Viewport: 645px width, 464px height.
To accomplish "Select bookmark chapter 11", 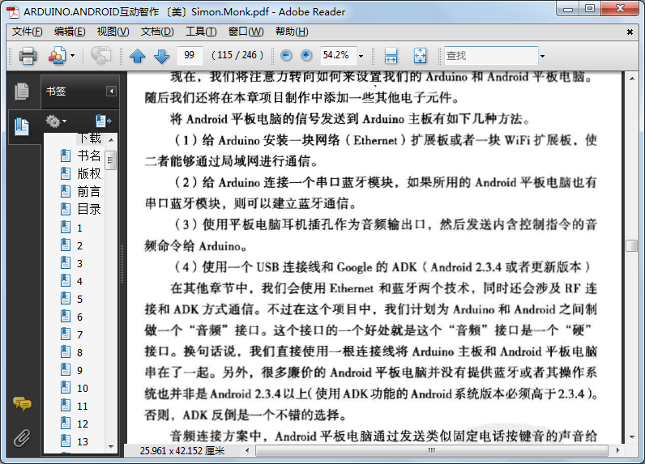I will point(83,407).
